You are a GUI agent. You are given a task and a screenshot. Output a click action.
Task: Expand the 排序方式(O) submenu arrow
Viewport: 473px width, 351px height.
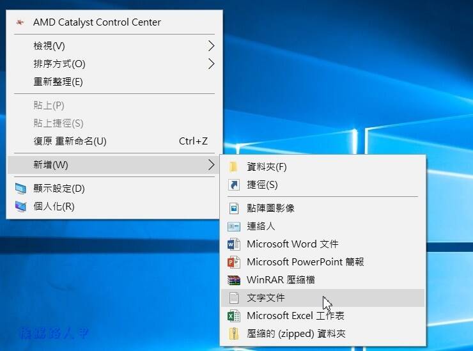(211, 64)
